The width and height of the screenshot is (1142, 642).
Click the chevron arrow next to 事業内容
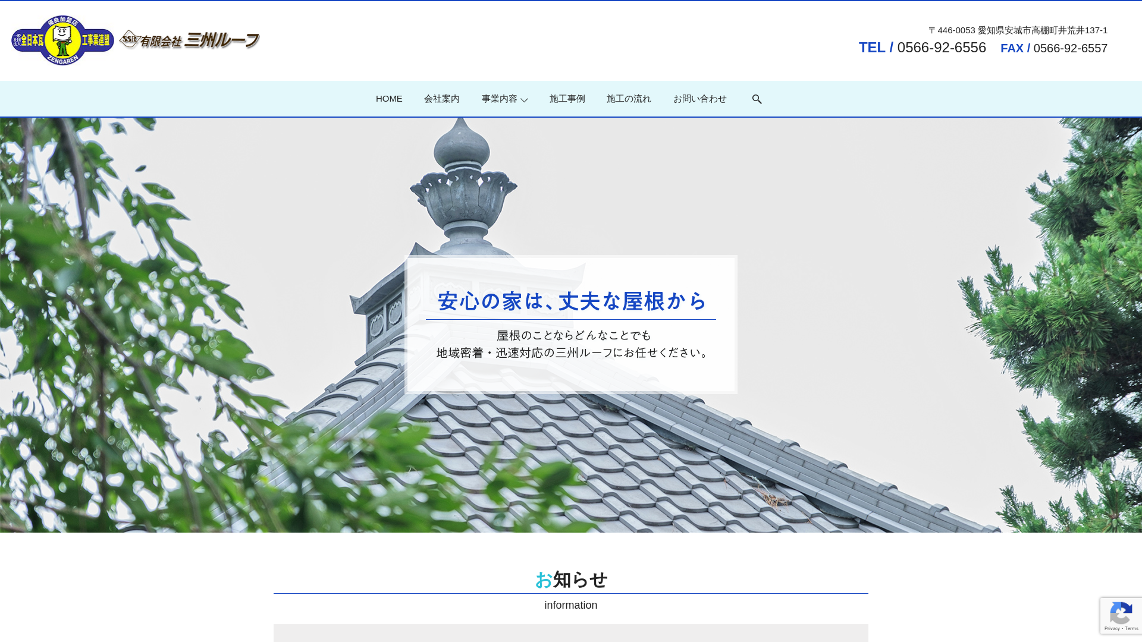point(523,100)
